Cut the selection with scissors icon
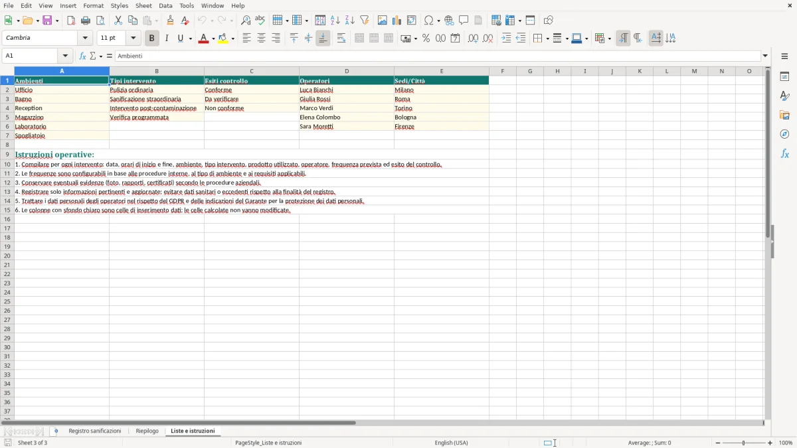 (118, 21)
